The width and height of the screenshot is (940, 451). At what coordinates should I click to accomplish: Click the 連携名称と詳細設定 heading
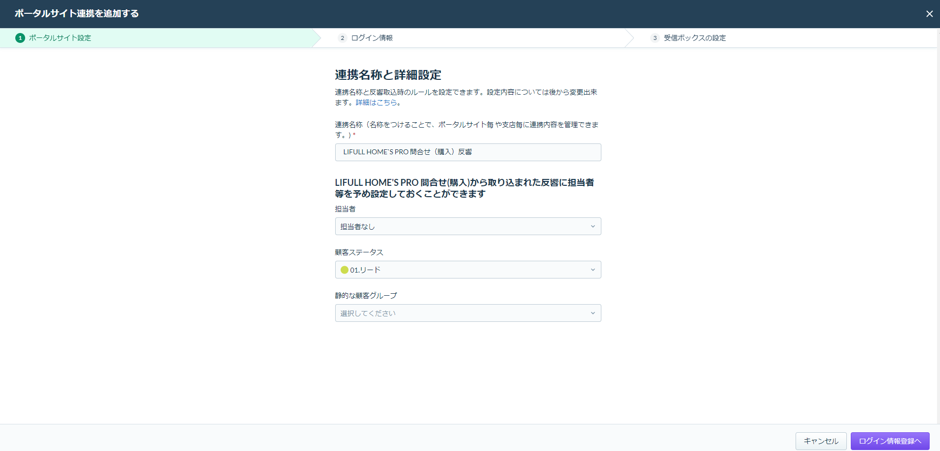point(388,75)
